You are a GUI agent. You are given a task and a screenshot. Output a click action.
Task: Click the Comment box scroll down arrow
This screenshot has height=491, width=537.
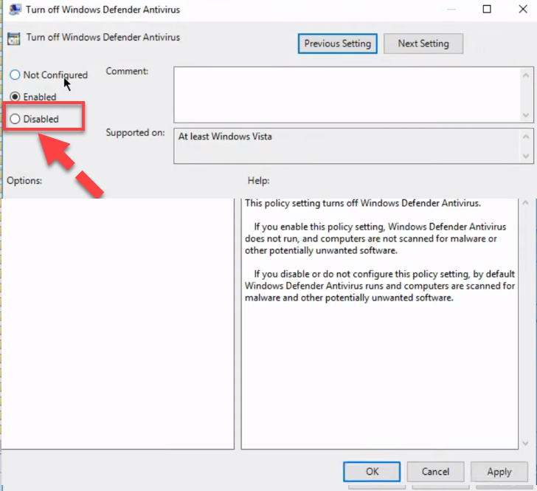tap(526, 115)
